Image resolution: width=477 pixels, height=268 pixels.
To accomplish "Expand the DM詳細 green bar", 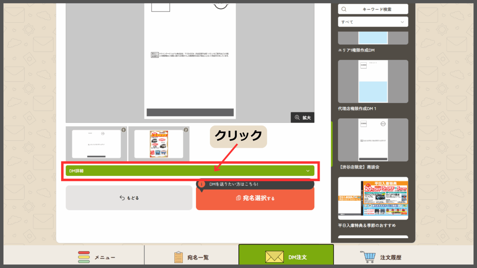I will coord(190,171).
